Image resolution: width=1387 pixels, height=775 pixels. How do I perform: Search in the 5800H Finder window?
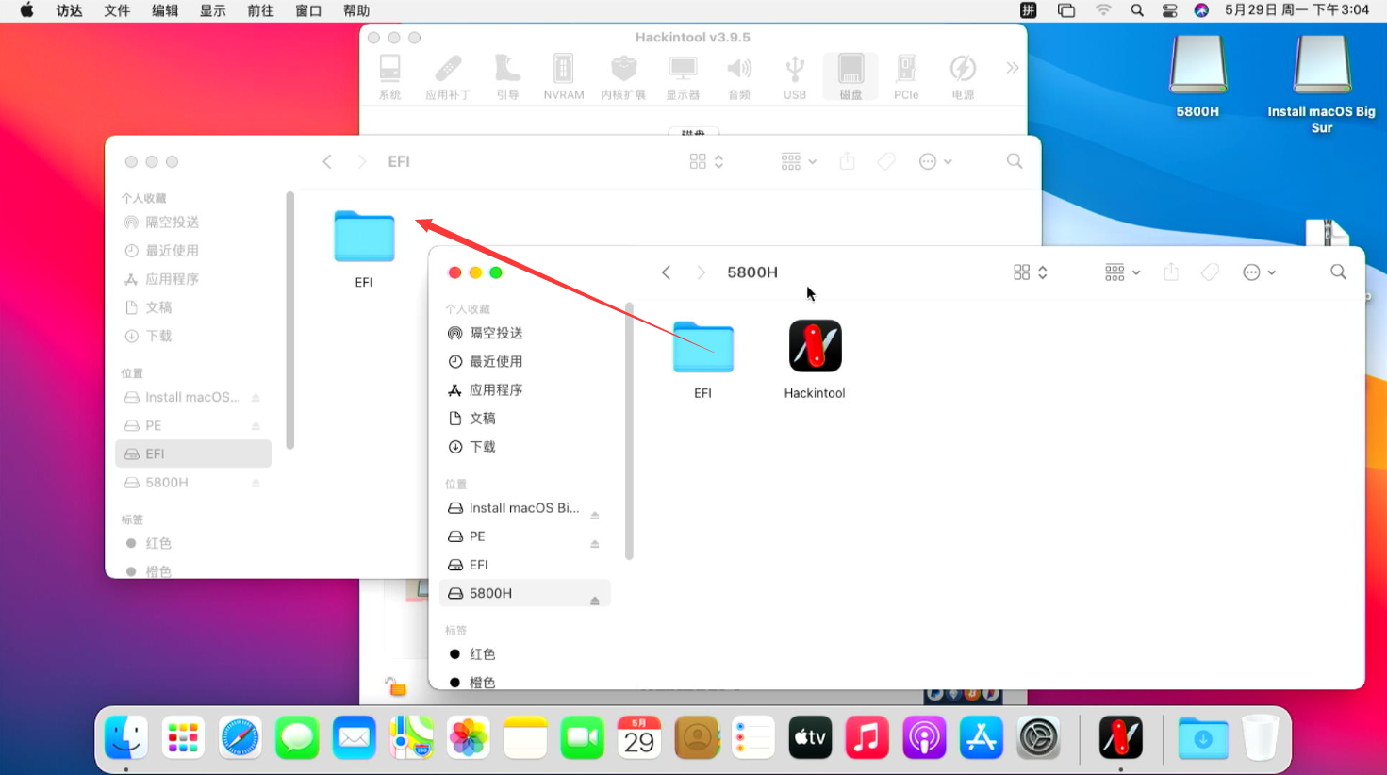point(1338,272)
